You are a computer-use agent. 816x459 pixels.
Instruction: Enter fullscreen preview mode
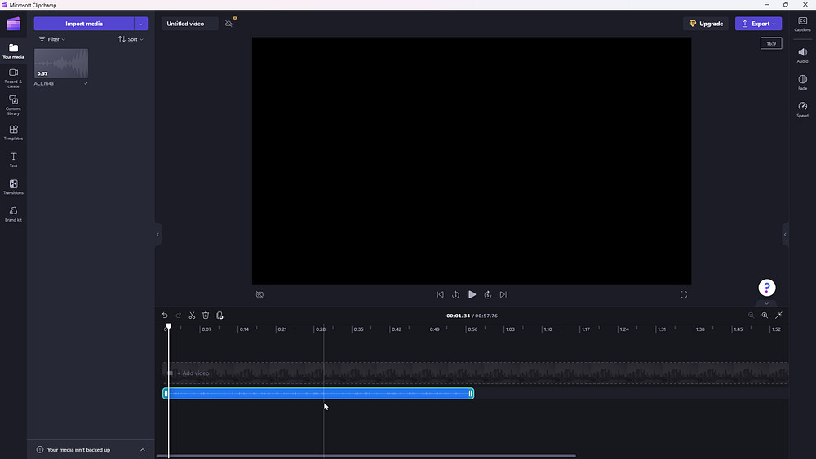point(684,294)
